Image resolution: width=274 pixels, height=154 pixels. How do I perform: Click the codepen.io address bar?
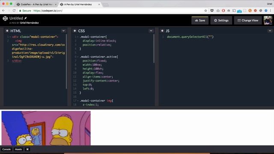point(112,11)
